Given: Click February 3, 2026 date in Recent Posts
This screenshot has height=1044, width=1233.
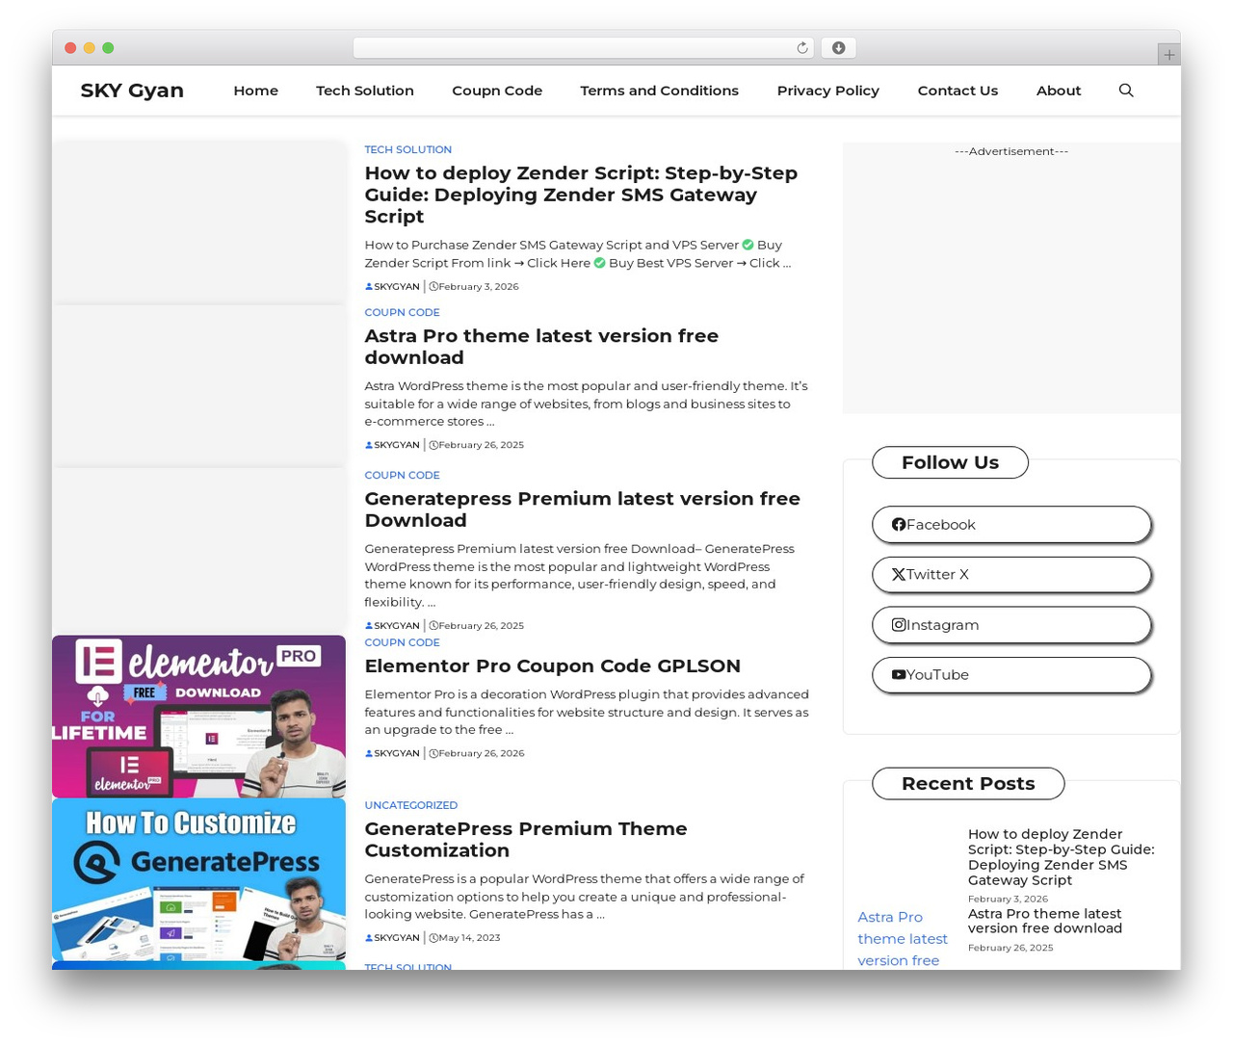Looking at the screenshot, I should coord(1008,900).
